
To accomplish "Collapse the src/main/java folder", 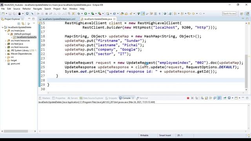I will pyautogui.click(x=5, y=31).
